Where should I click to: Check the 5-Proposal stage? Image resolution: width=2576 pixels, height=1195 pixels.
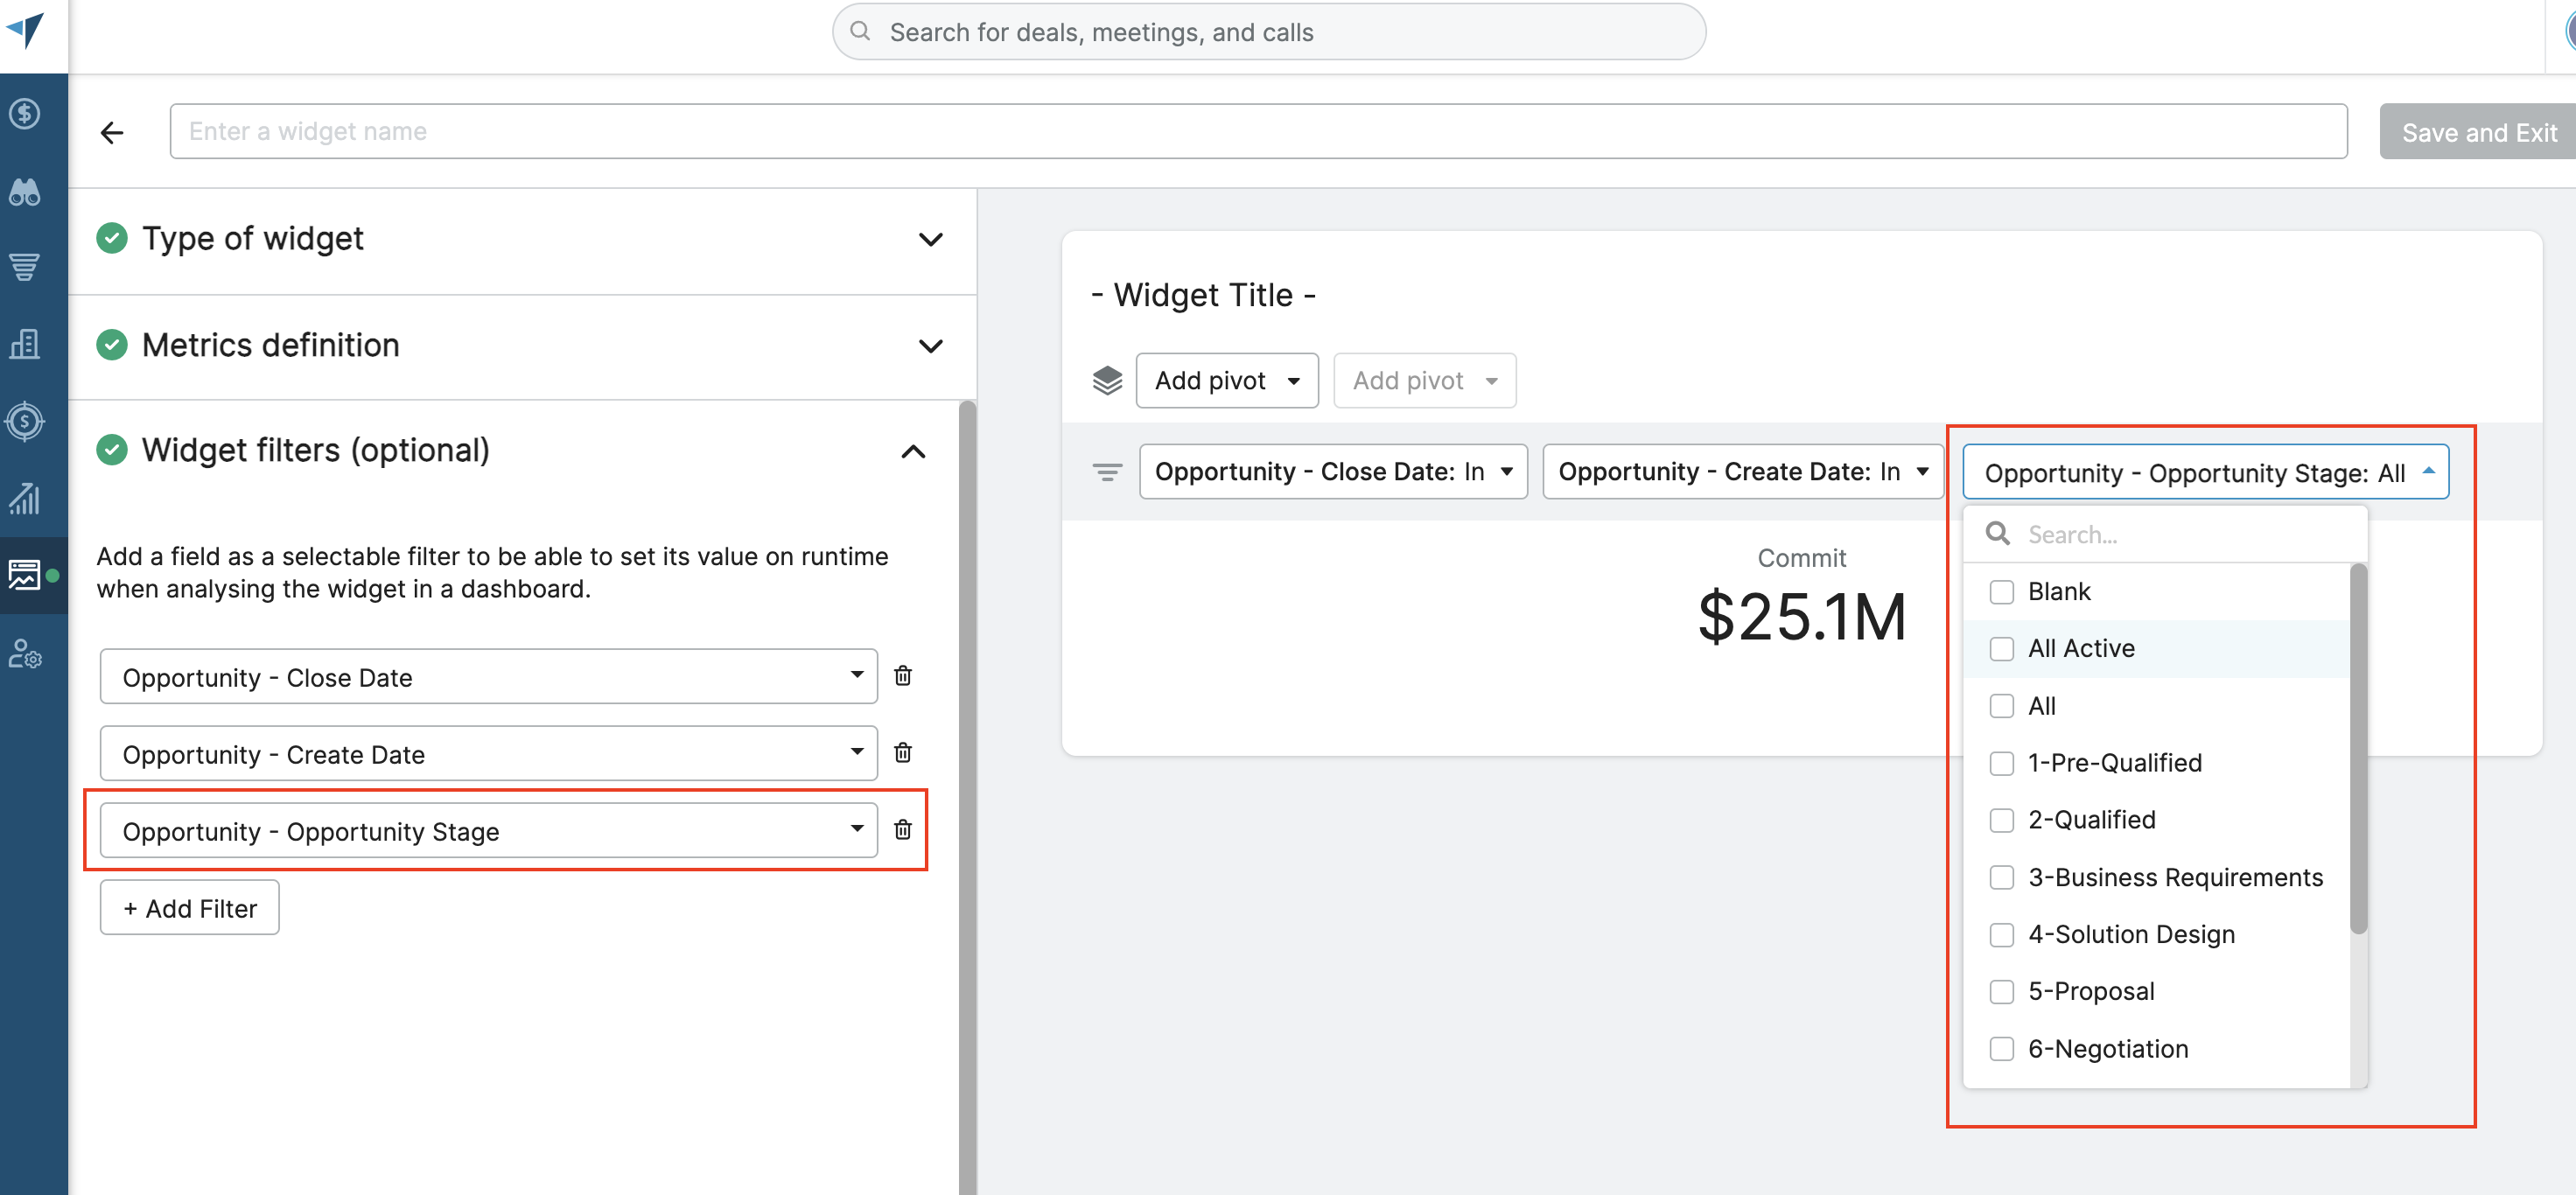coord(2001,992)
